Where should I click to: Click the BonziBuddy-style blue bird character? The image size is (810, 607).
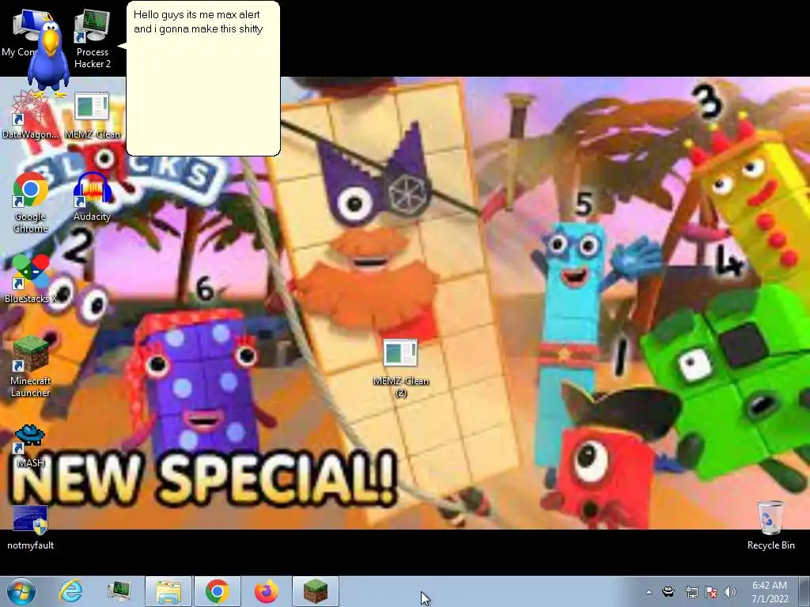(47, 55)
